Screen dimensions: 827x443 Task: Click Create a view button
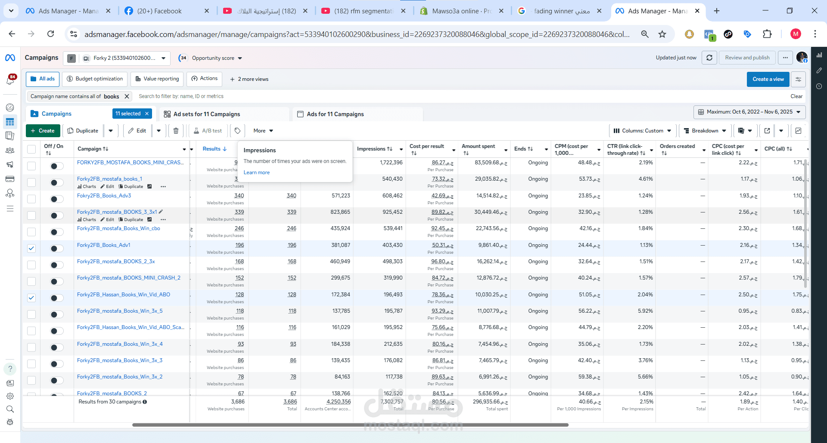pos(768,79)
